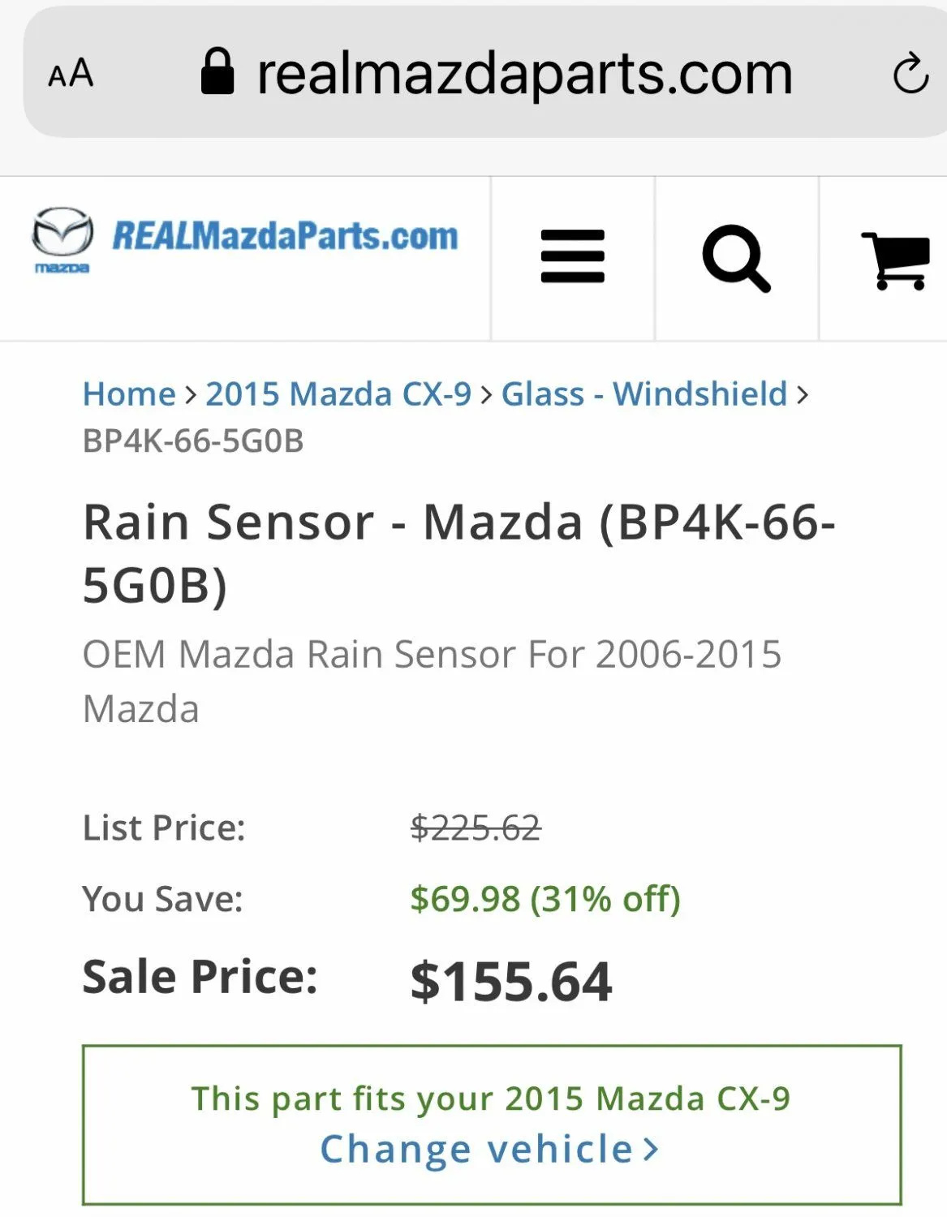Tap the browser reload icon
Viewport: 947px width, 1217px height.
coord(910,74)
